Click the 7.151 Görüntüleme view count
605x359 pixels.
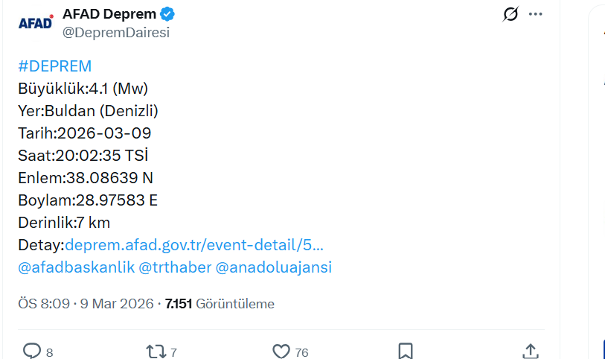click(x=220, y=304)
